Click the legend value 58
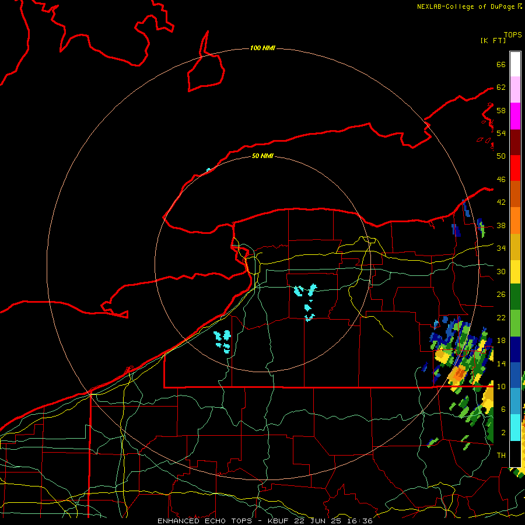Viewport: 525px width, 525px height. tap(501, 110)
